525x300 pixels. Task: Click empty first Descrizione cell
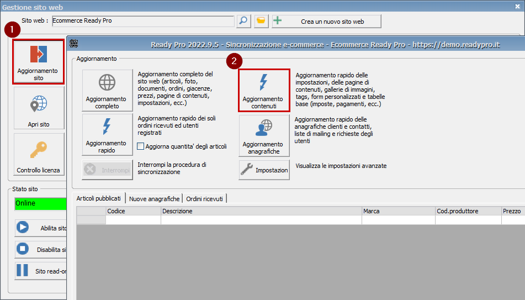261,220
